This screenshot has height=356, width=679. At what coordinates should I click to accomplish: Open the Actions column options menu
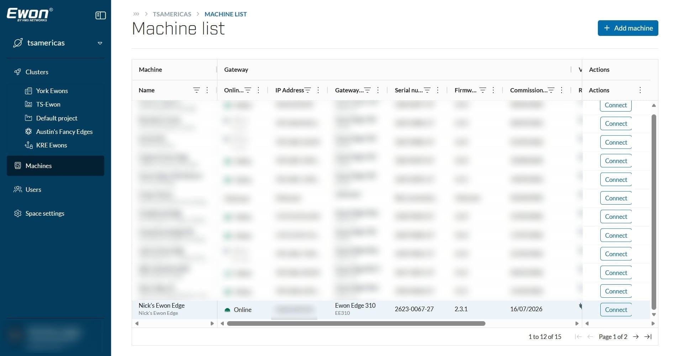[640, 90]
